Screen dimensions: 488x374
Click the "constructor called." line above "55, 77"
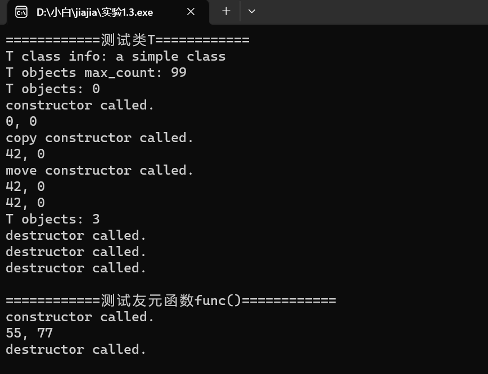click(x=80, y=317)
